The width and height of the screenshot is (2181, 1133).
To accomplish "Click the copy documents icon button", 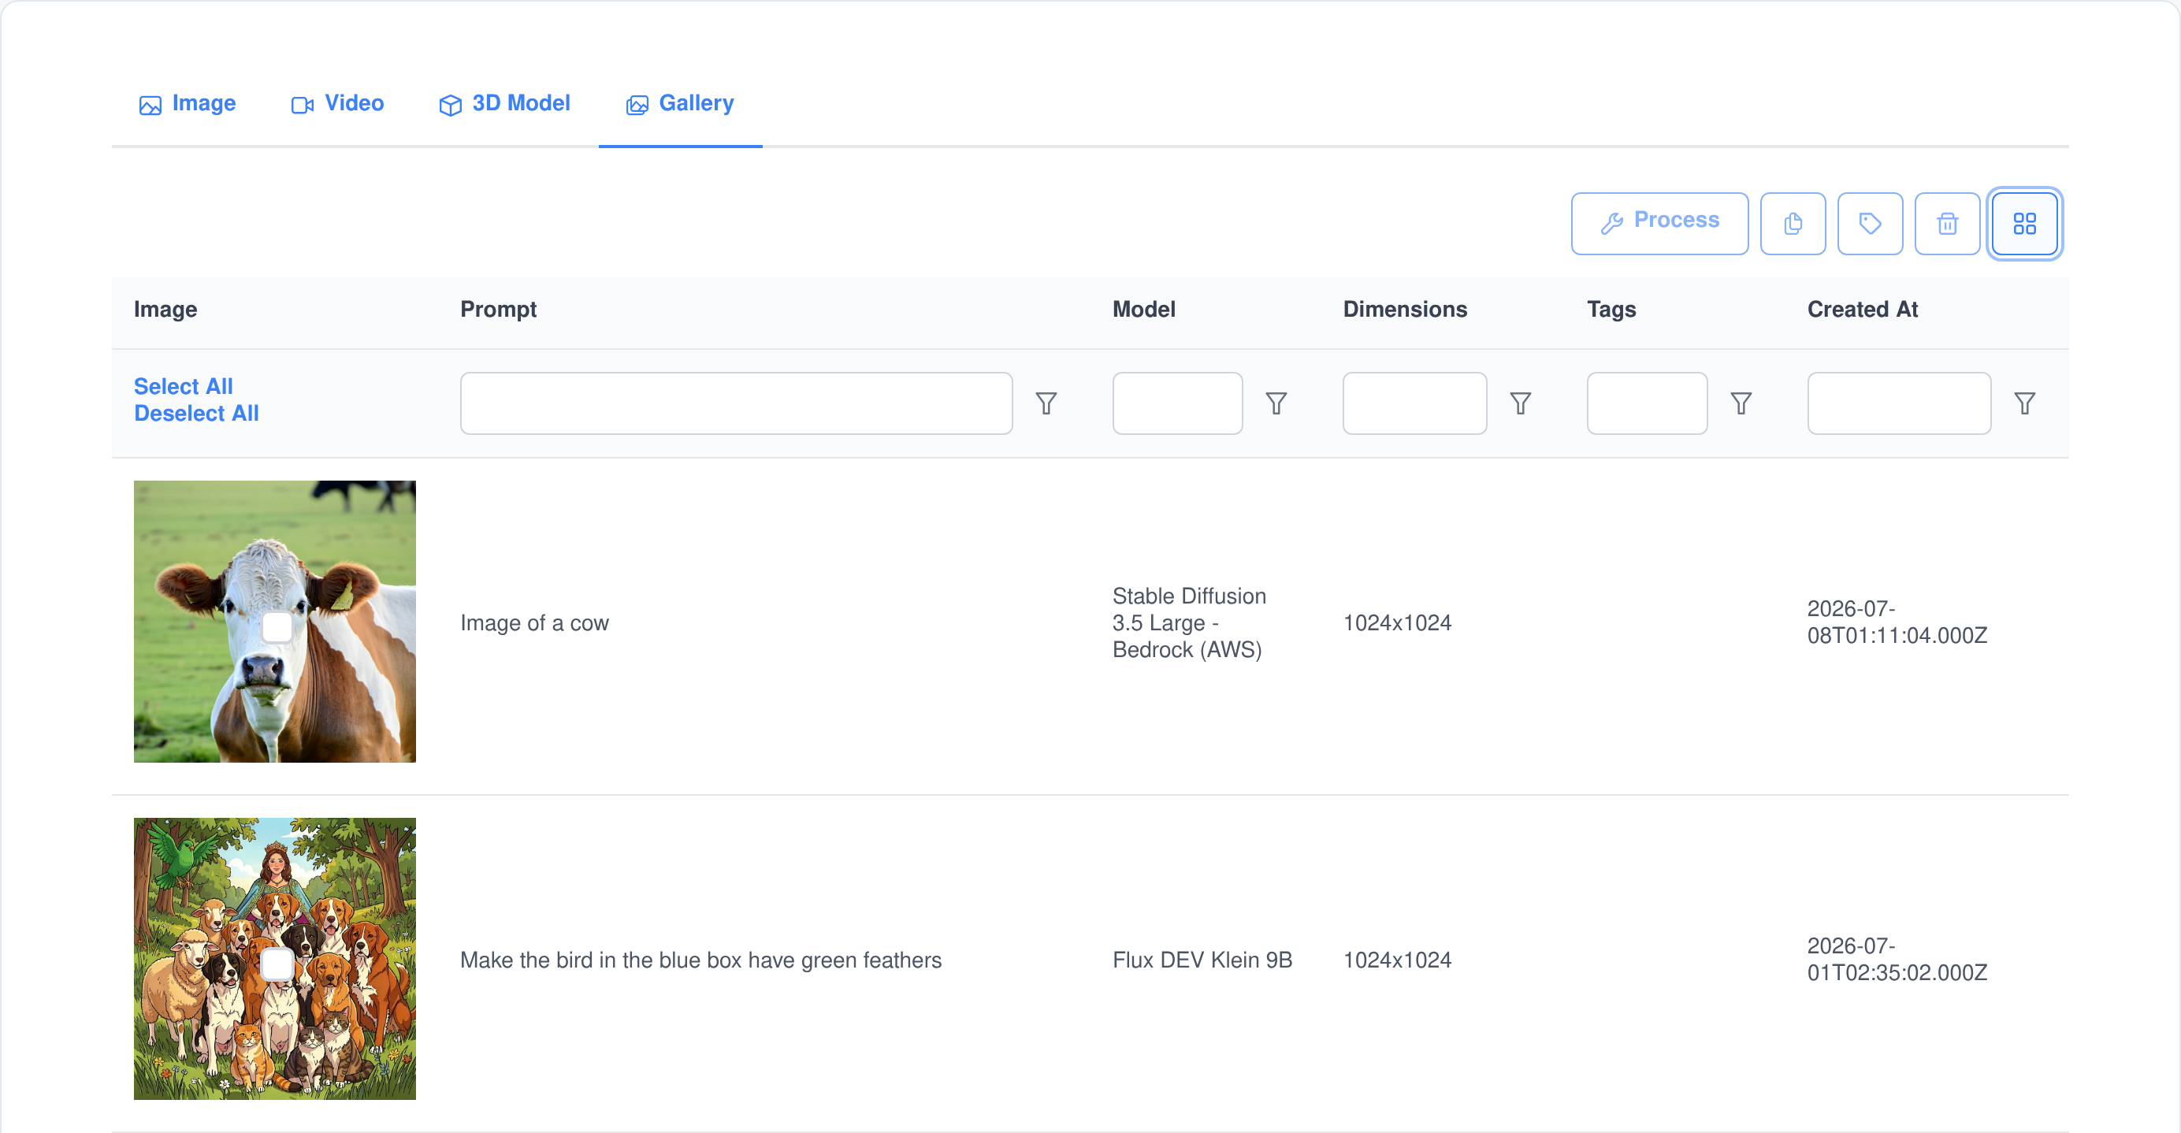I will (1793, 224).
